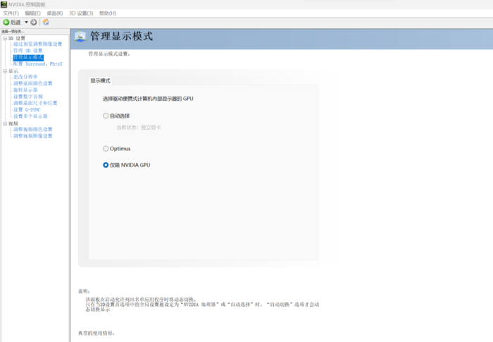Select the 自动选择 radio button
The width and height of the screenshot is (493, 342).
[106, 116]
